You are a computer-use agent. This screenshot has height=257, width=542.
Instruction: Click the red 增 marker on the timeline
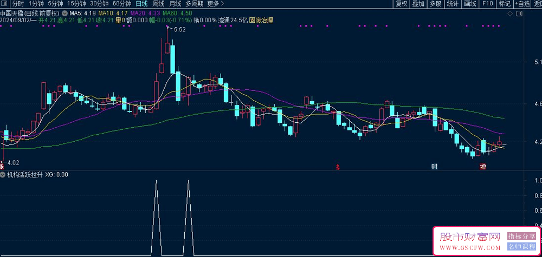[x=482, y=167]
